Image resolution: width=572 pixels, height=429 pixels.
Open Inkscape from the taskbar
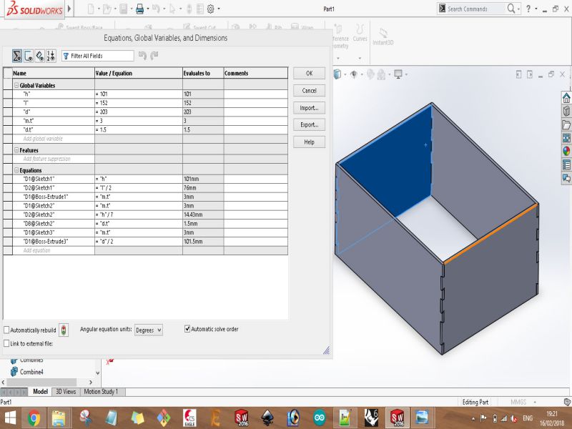pos(267,418)
